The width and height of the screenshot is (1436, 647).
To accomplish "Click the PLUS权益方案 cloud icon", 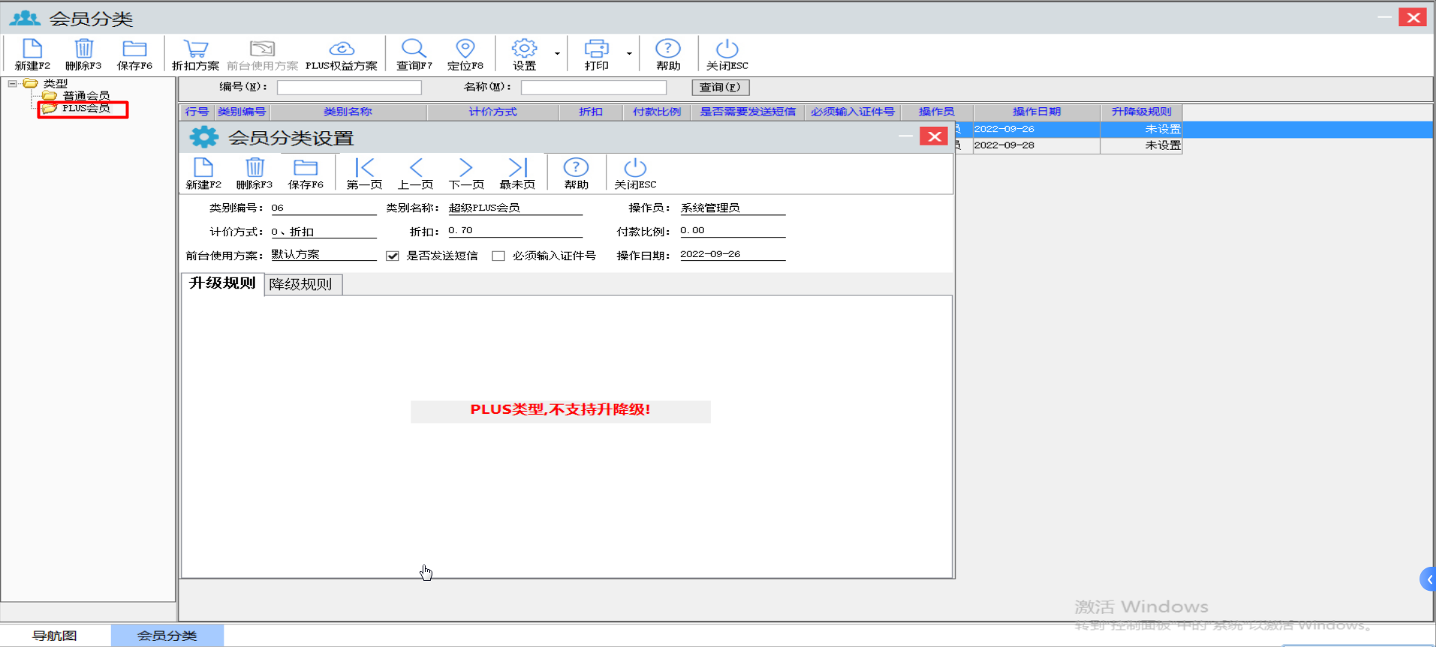I will 342,49.
